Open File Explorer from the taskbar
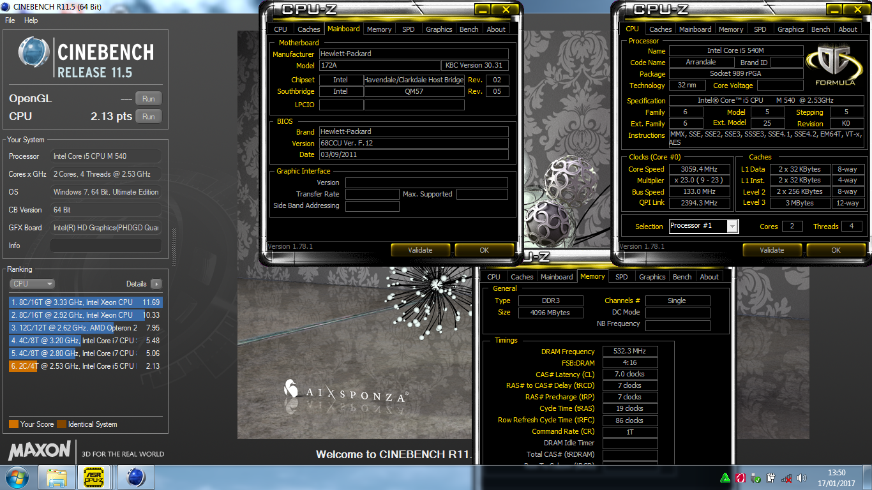Viewport: 872px width, 490px height. 57,477
